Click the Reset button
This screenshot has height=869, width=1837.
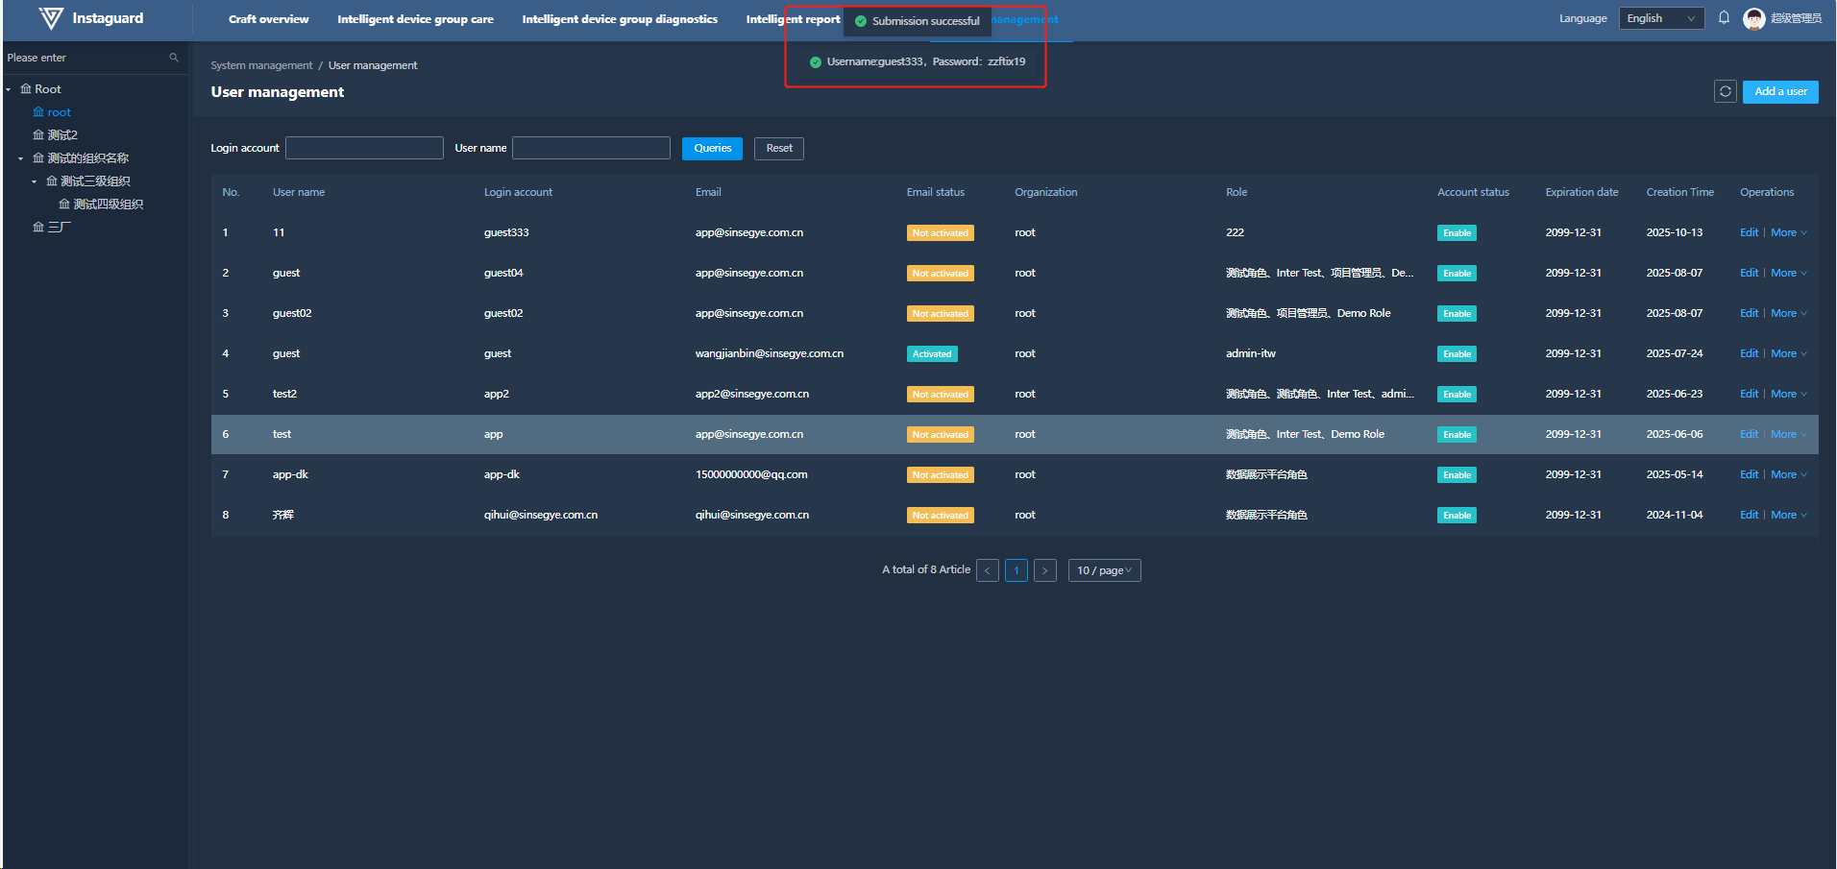pos(778,149)
